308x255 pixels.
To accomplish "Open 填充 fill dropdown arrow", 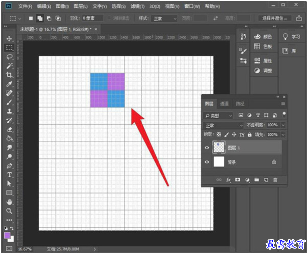I will tap(283, 135).
